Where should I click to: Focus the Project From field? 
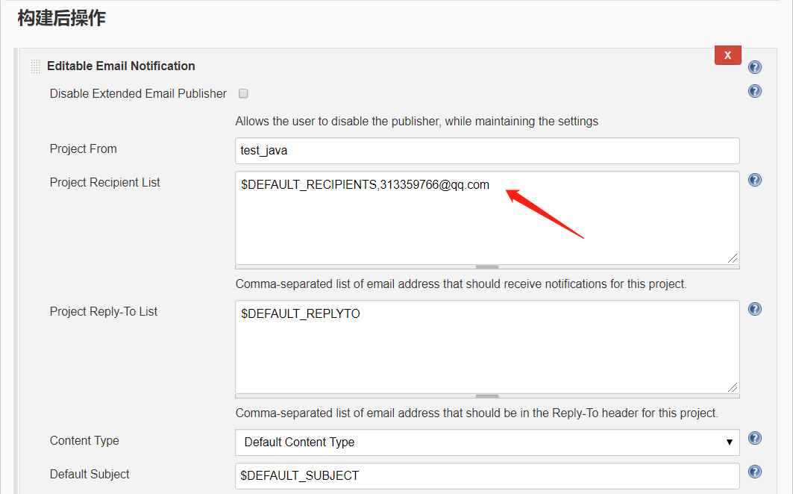pos(487,150)
